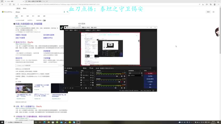Open Microsoft Edge from the Windows taskbar
221x124 pixels.
click(x=44, y=122)
